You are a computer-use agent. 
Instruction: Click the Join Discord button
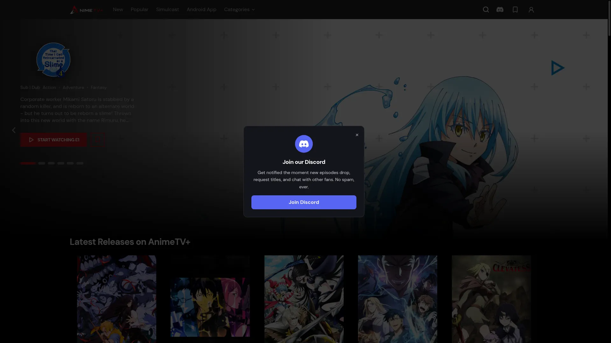click(x=304, y=202)
